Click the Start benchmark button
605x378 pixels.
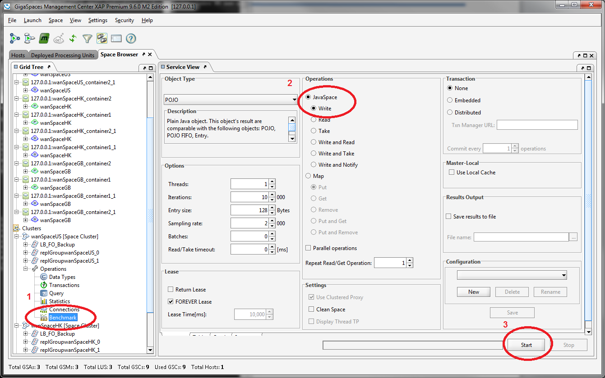(526, 345)
